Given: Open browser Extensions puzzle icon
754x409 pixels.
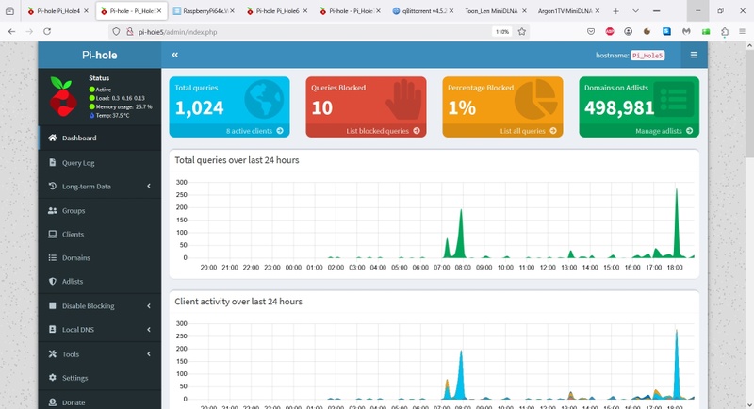Looking at the screenshot, I should click(x=725, y=32).
